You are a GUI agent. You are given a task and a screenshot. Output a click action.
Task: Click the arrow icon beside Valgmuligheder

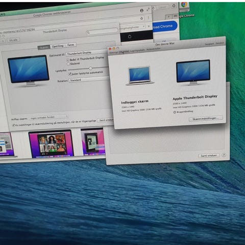pos(149,26)
